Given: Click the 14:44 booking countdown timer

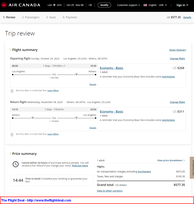Looking at the screenshot, I should click(x=18, y=180).
